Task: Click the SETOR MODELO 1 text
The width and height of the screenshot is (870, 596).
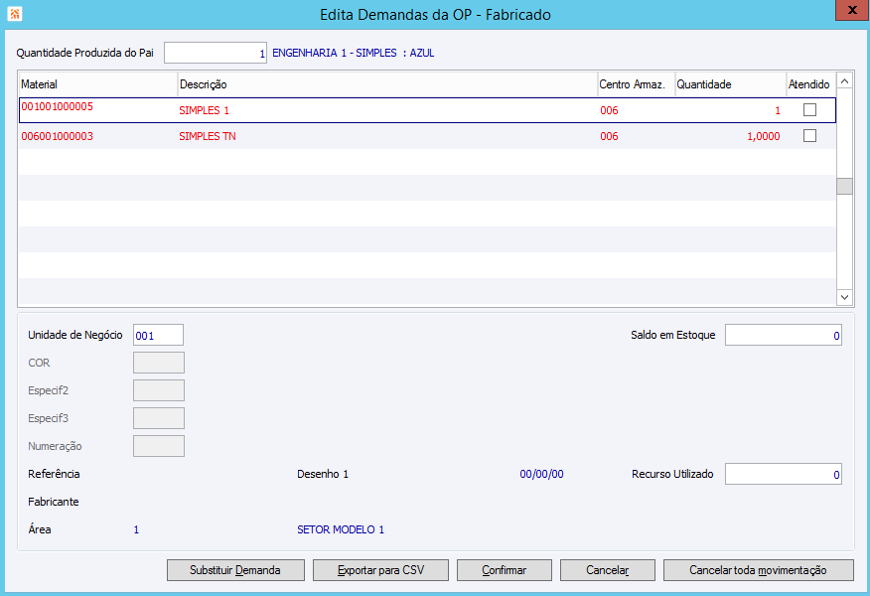Action: pos(340,529)
